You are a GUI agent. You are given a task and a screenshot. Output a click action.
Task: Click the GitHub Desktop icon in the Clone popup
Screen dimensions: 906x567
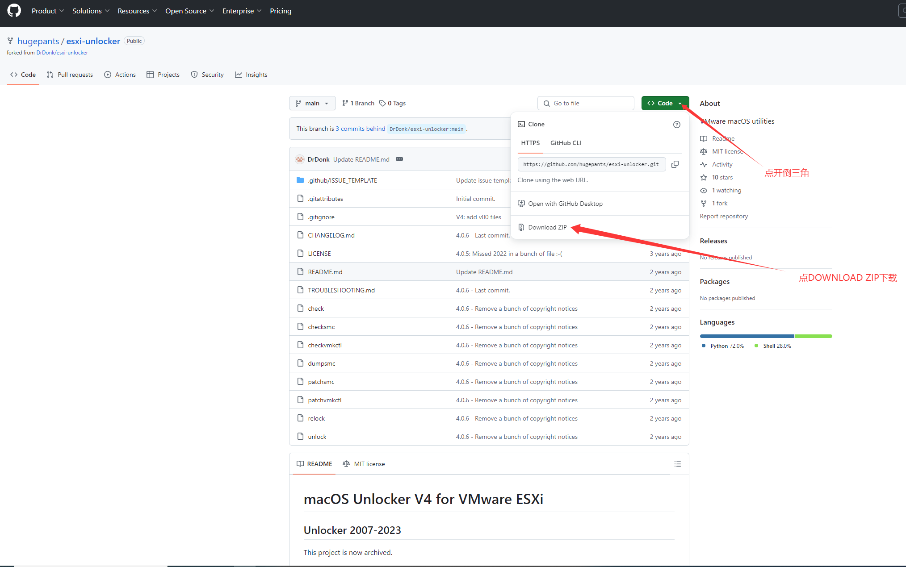[x=521, y=204]
